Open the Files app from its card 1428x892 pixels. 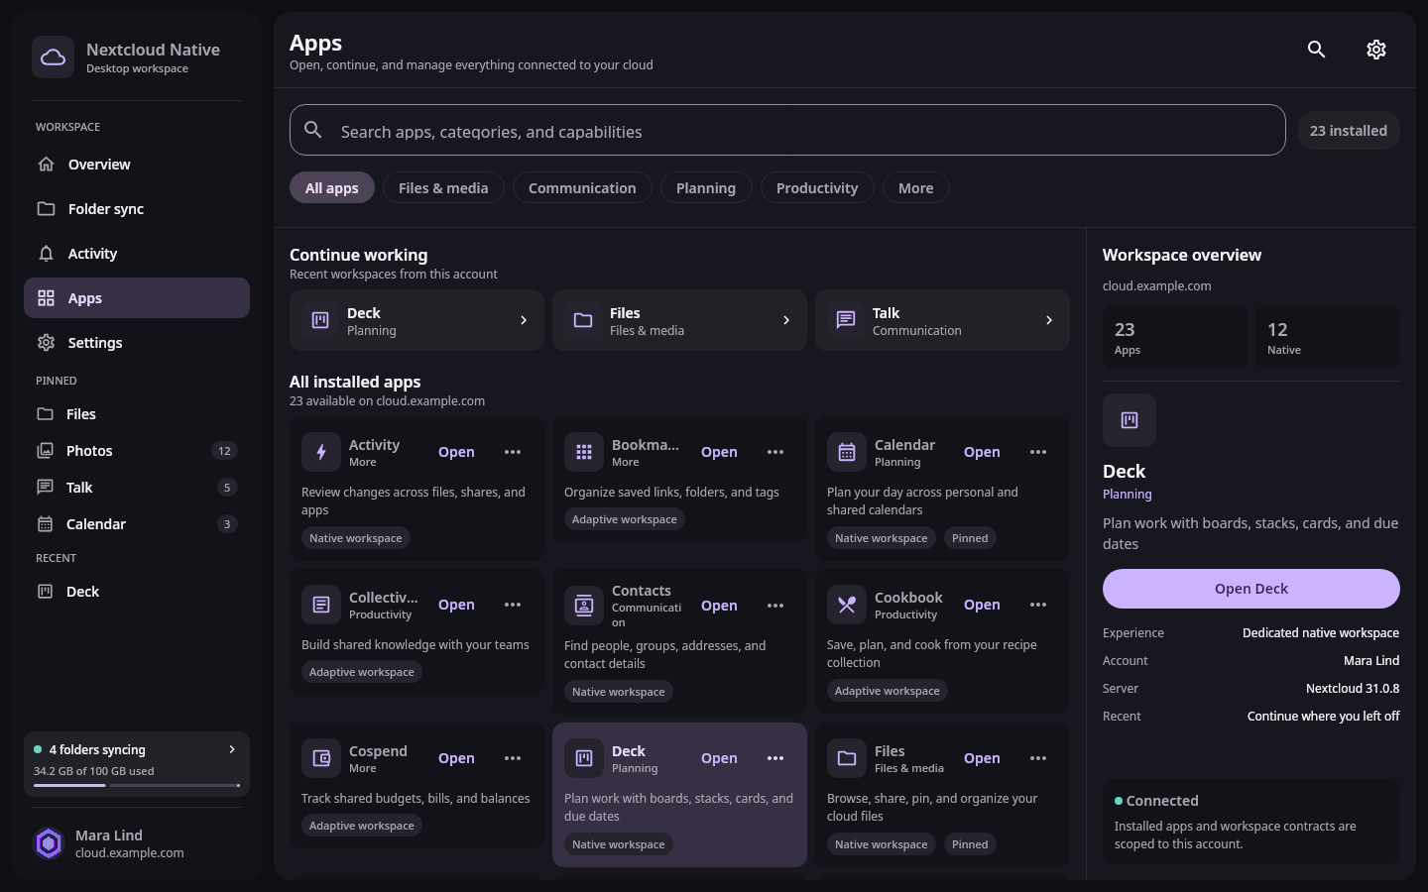coord(982,758)
